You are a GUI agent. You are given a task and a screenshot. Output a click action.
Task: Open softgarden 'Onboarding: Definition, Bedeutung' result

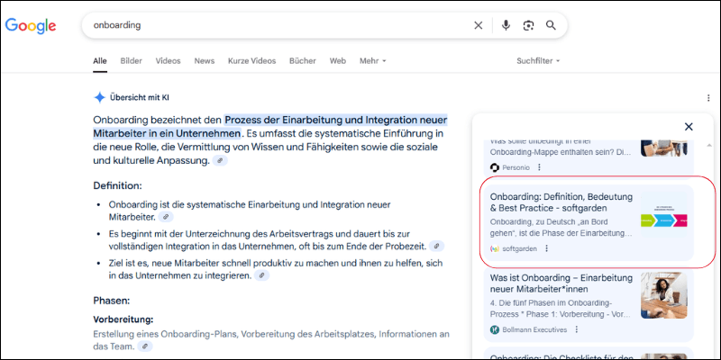pos(561,202)
